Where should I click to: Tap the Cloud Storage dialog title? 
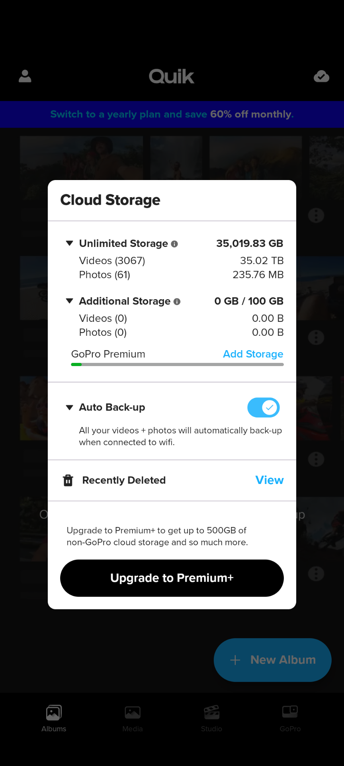pos(110,200)
